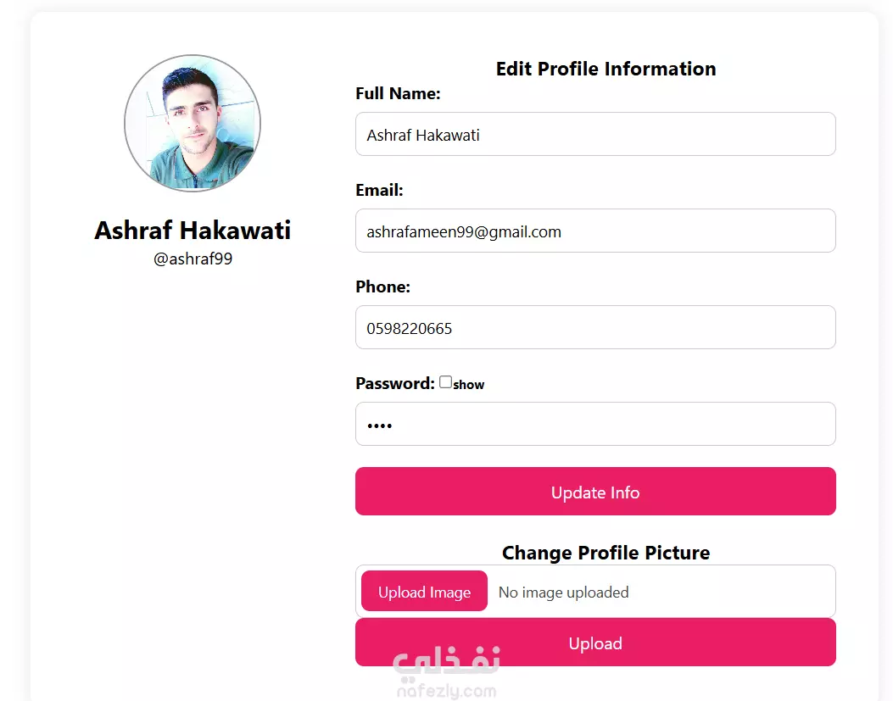Image resolution: width=893 pixels, height=701 pixels.
Task: Focus the Phone input showing 0598220665
Action: (595, 327)
